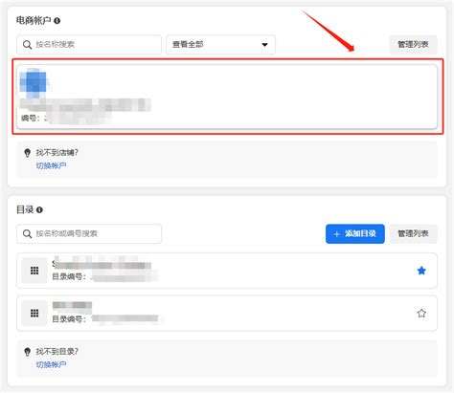Click grid icon of the unstarred catalog row

34,313
